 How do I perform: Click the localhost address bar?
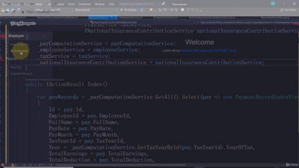click(x=43, y=12)
